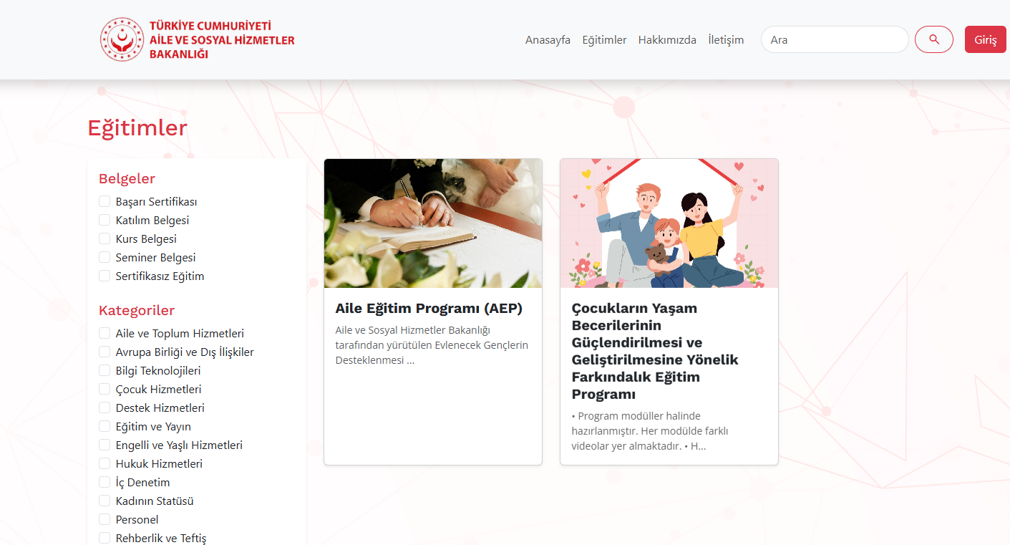The image size is (1010, 545).
Task: Click the magnifier search icon button
Action: click(x=933, y=39)
